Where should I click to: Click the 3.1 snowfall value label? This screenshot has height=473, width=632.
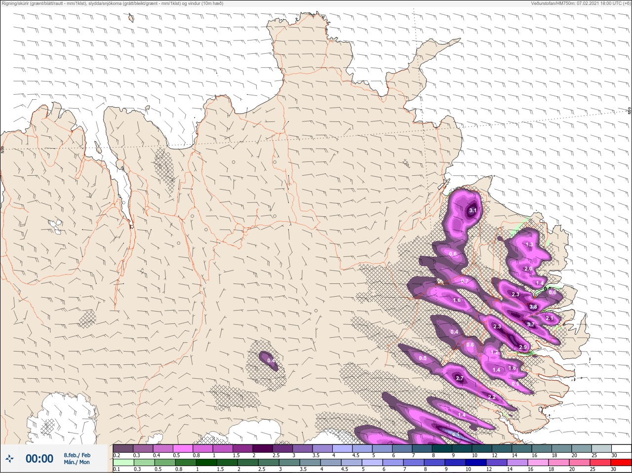(473, 211)
